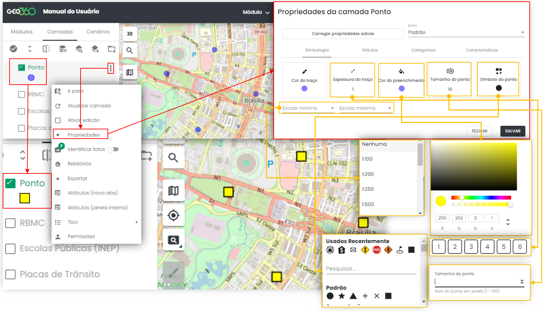Click the rainbow hue slider

coord(481,198)
